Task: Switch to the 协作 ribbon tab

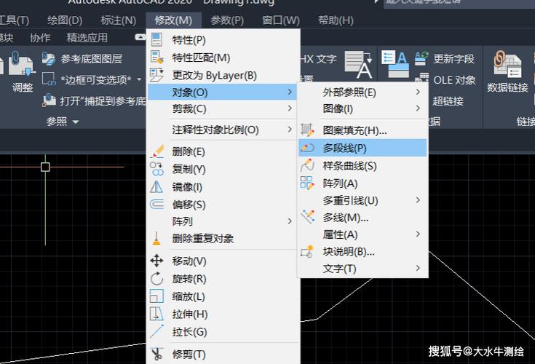Action: [40, 38]
